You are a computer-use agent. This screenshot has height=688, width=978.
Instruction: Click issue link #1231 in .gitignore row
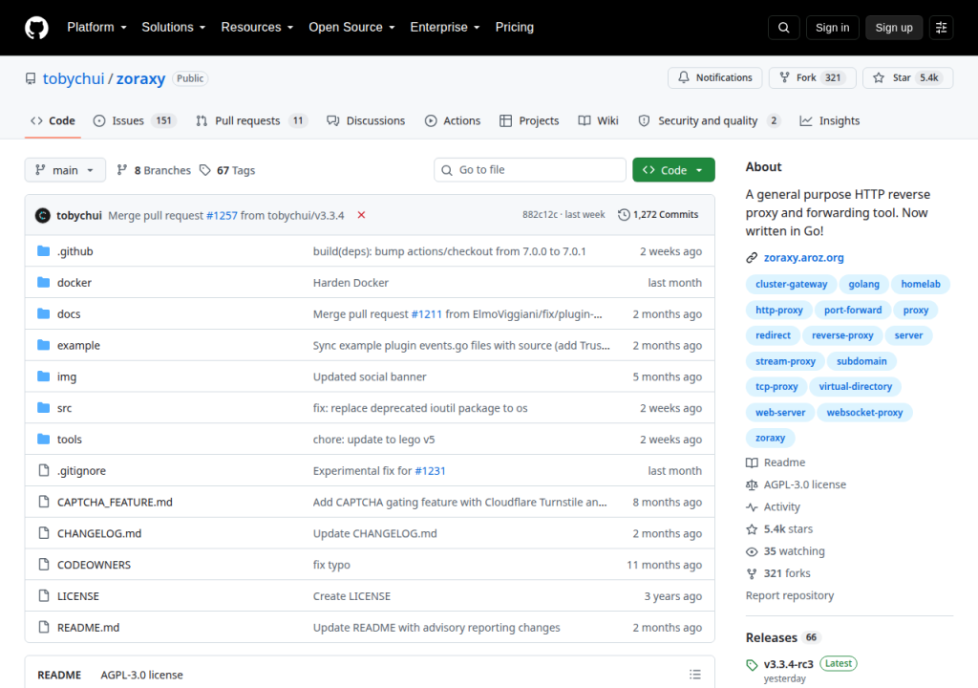431,471
